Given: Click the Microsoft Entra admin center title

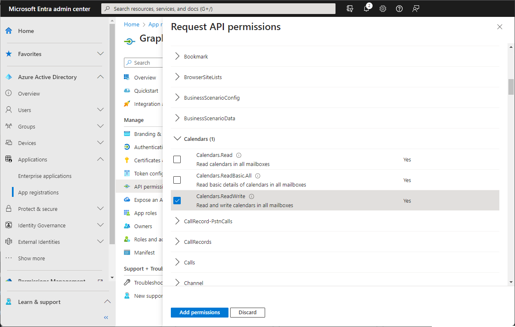Looking at the screenshot, I should [49, 9].
